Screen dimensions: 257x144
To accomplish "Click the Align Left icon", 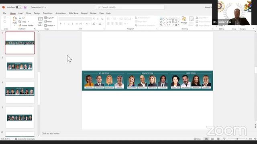I will coord(108,24).
